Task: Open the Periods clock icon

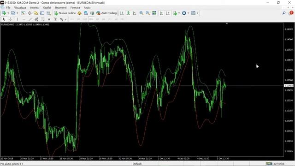Action: pyautogui.click(x=184, y=13)
